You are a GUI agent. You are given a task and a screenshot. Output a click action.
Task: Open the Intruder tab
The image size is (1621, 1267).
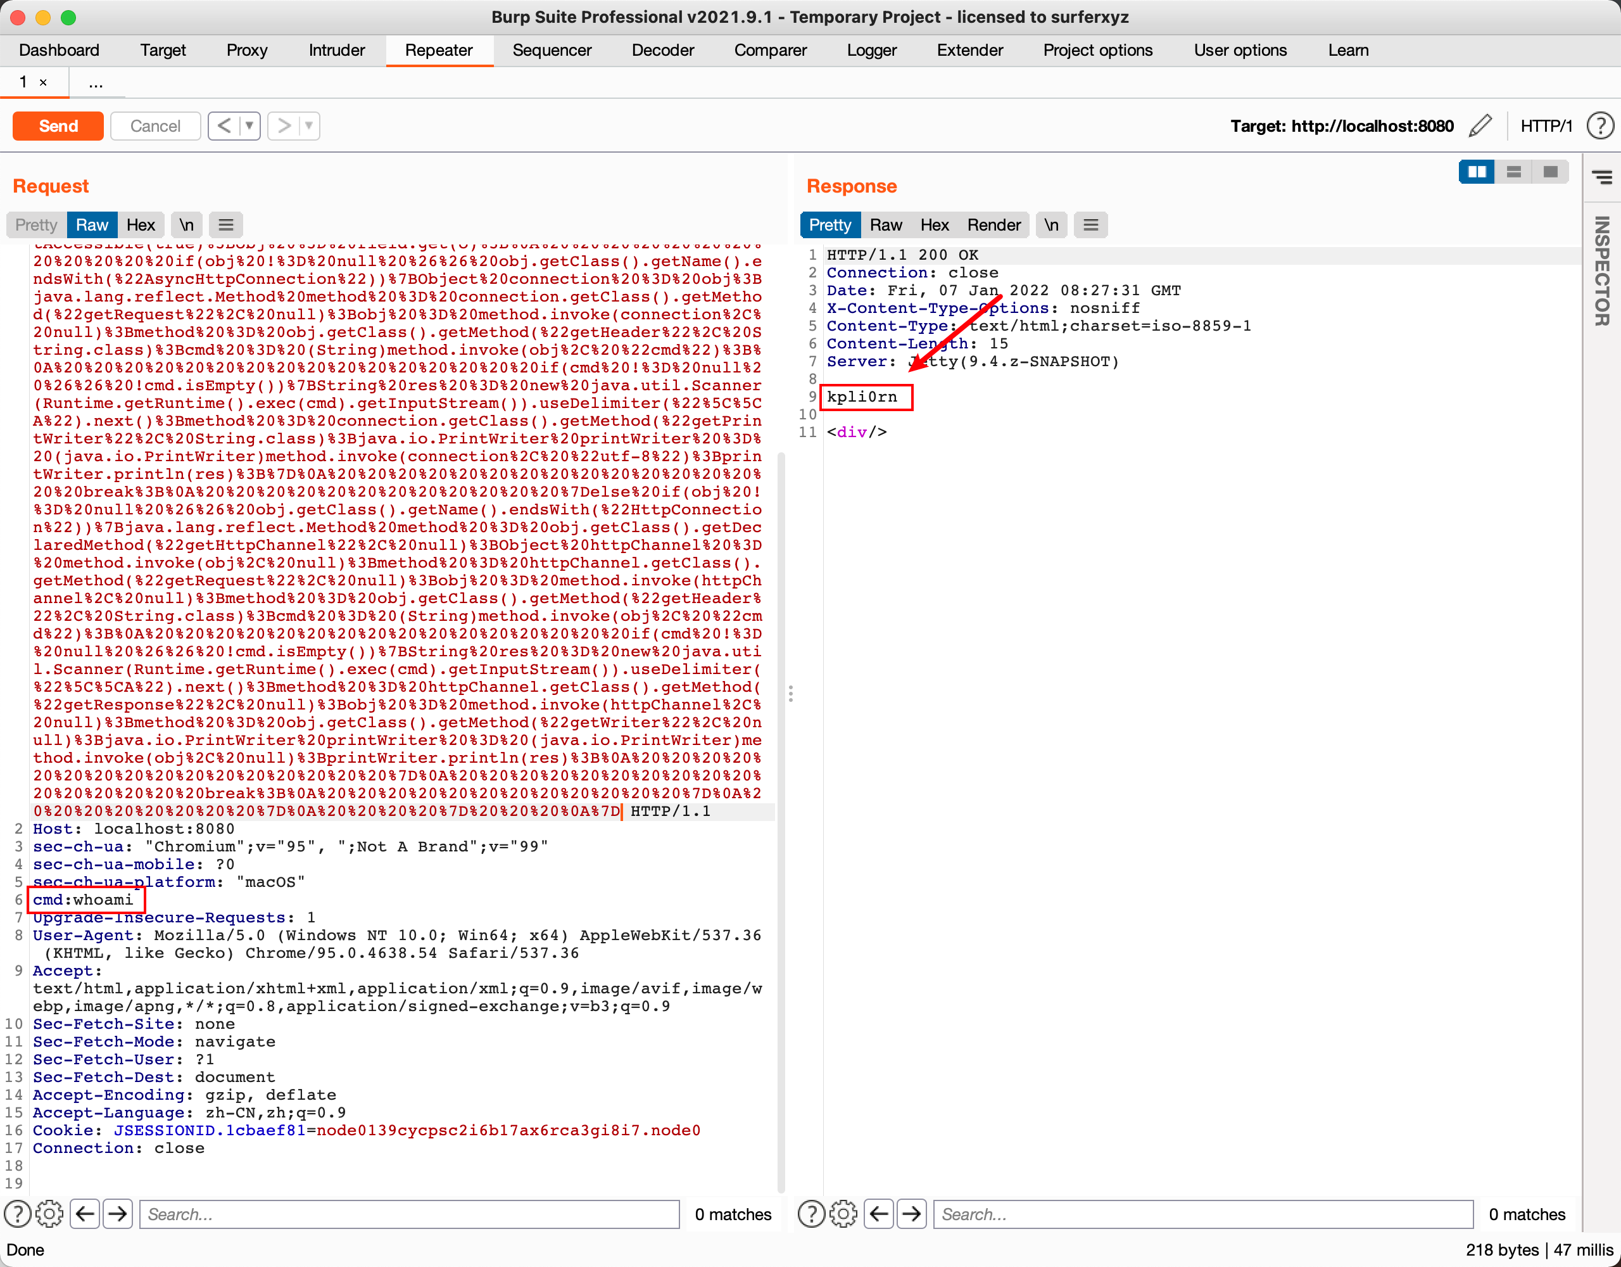pyautogui.click(x=336, y=50)
